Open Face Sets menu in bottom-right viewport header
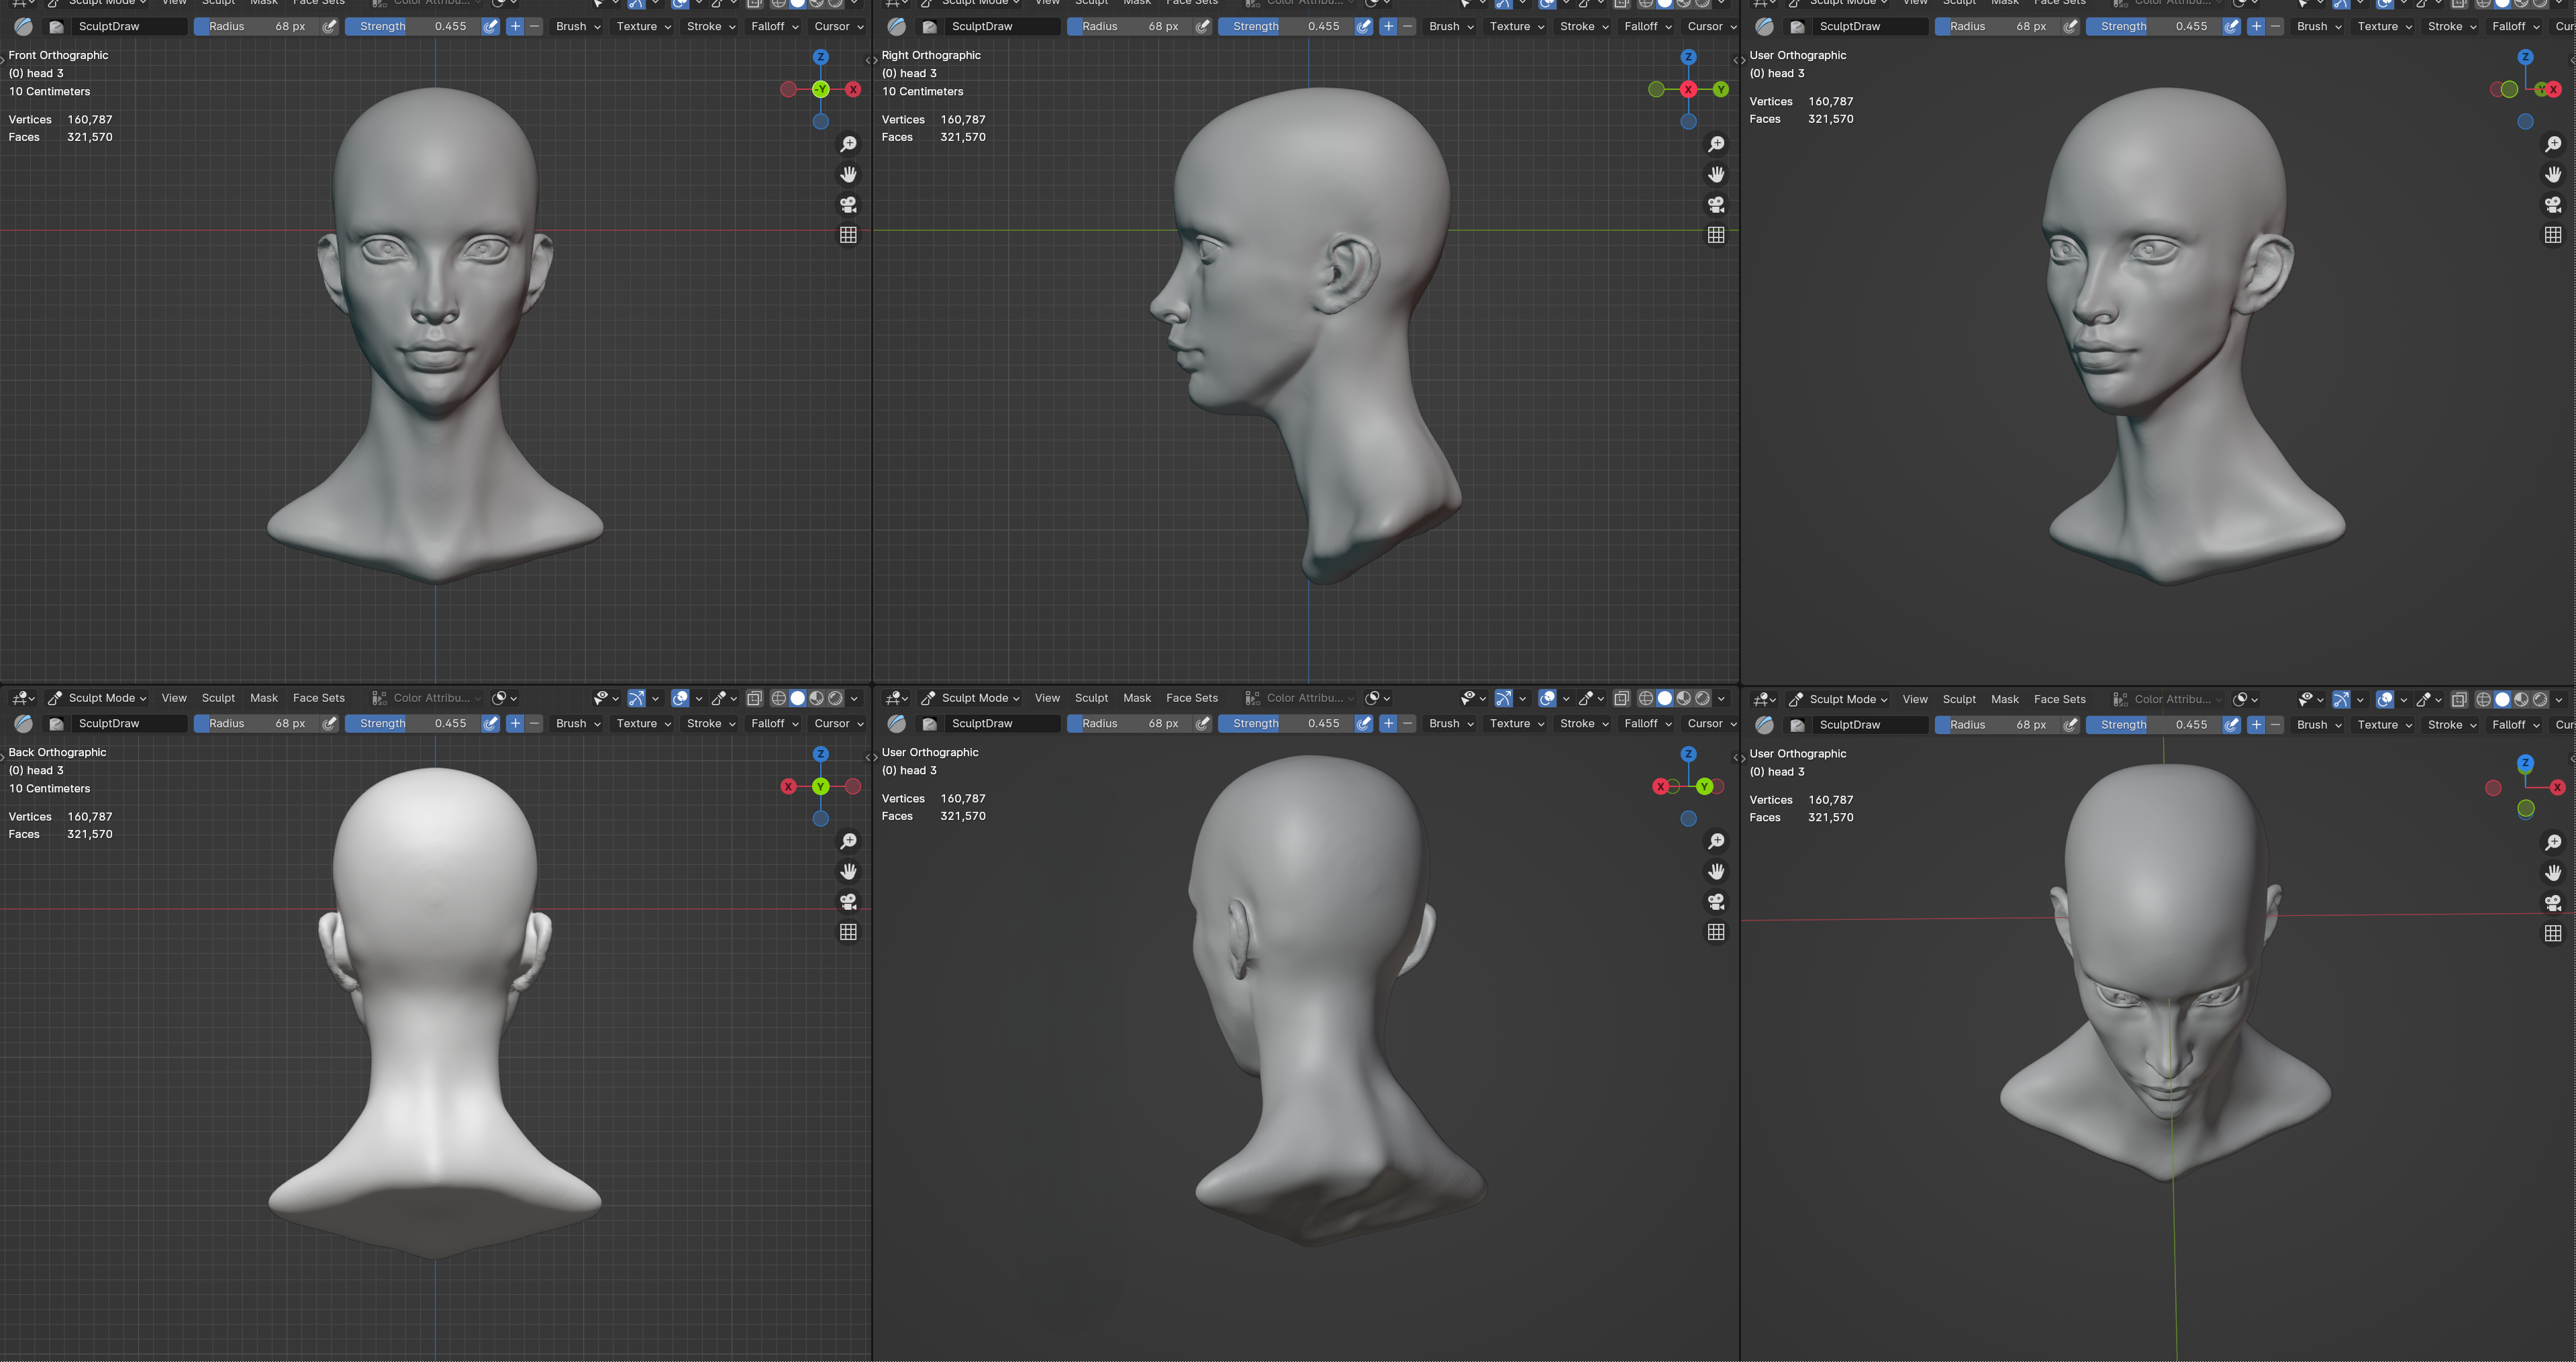Image resolution: width=2576 pixels, height=1362 pixels. point(2060,700)
